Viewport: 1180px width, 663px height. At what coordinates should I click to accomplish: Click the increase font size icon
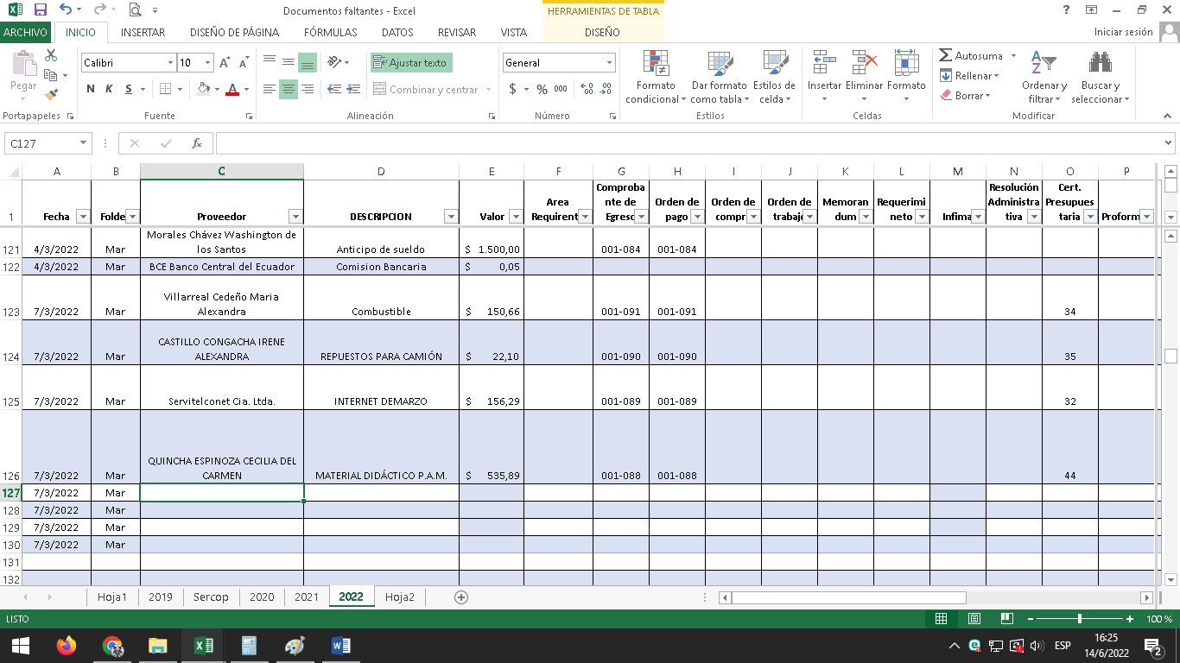[x=225, y=63]
